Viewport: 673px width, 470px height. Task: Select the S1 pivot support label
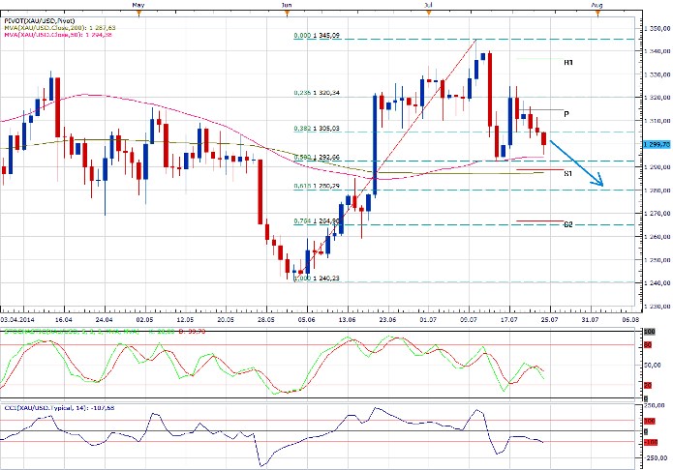click(x=568, y=172)
